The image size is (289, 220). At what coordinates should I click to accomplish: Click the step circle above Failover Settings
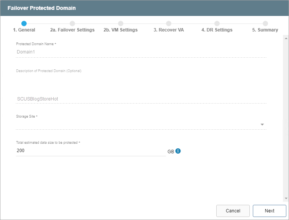[x=72, y=24]
